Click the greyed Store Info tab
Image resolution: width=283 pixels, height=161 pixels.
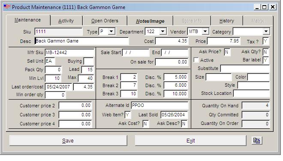(192, 21)
